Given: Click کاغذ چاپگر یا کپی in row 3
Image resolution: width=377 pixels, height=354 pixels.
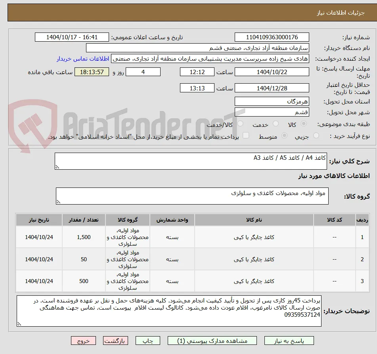Looking at the screenshot, I should coord(254,281).
